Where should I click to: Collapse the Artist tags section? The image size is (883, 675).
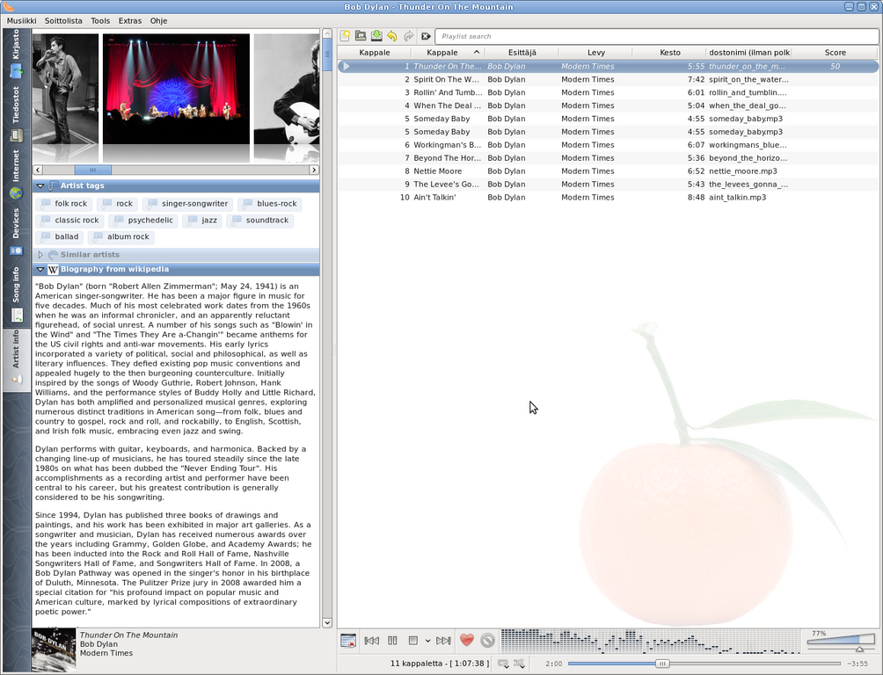point(40,186)
